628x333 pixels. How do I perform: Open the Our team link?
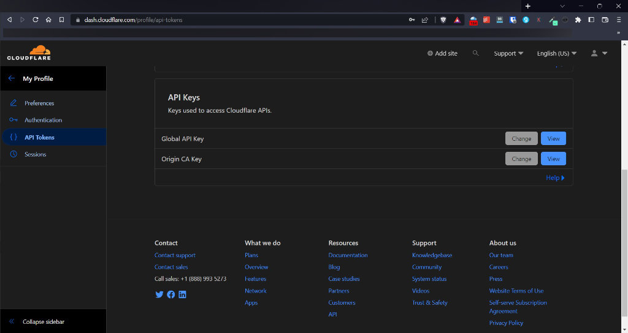point(501,255)
